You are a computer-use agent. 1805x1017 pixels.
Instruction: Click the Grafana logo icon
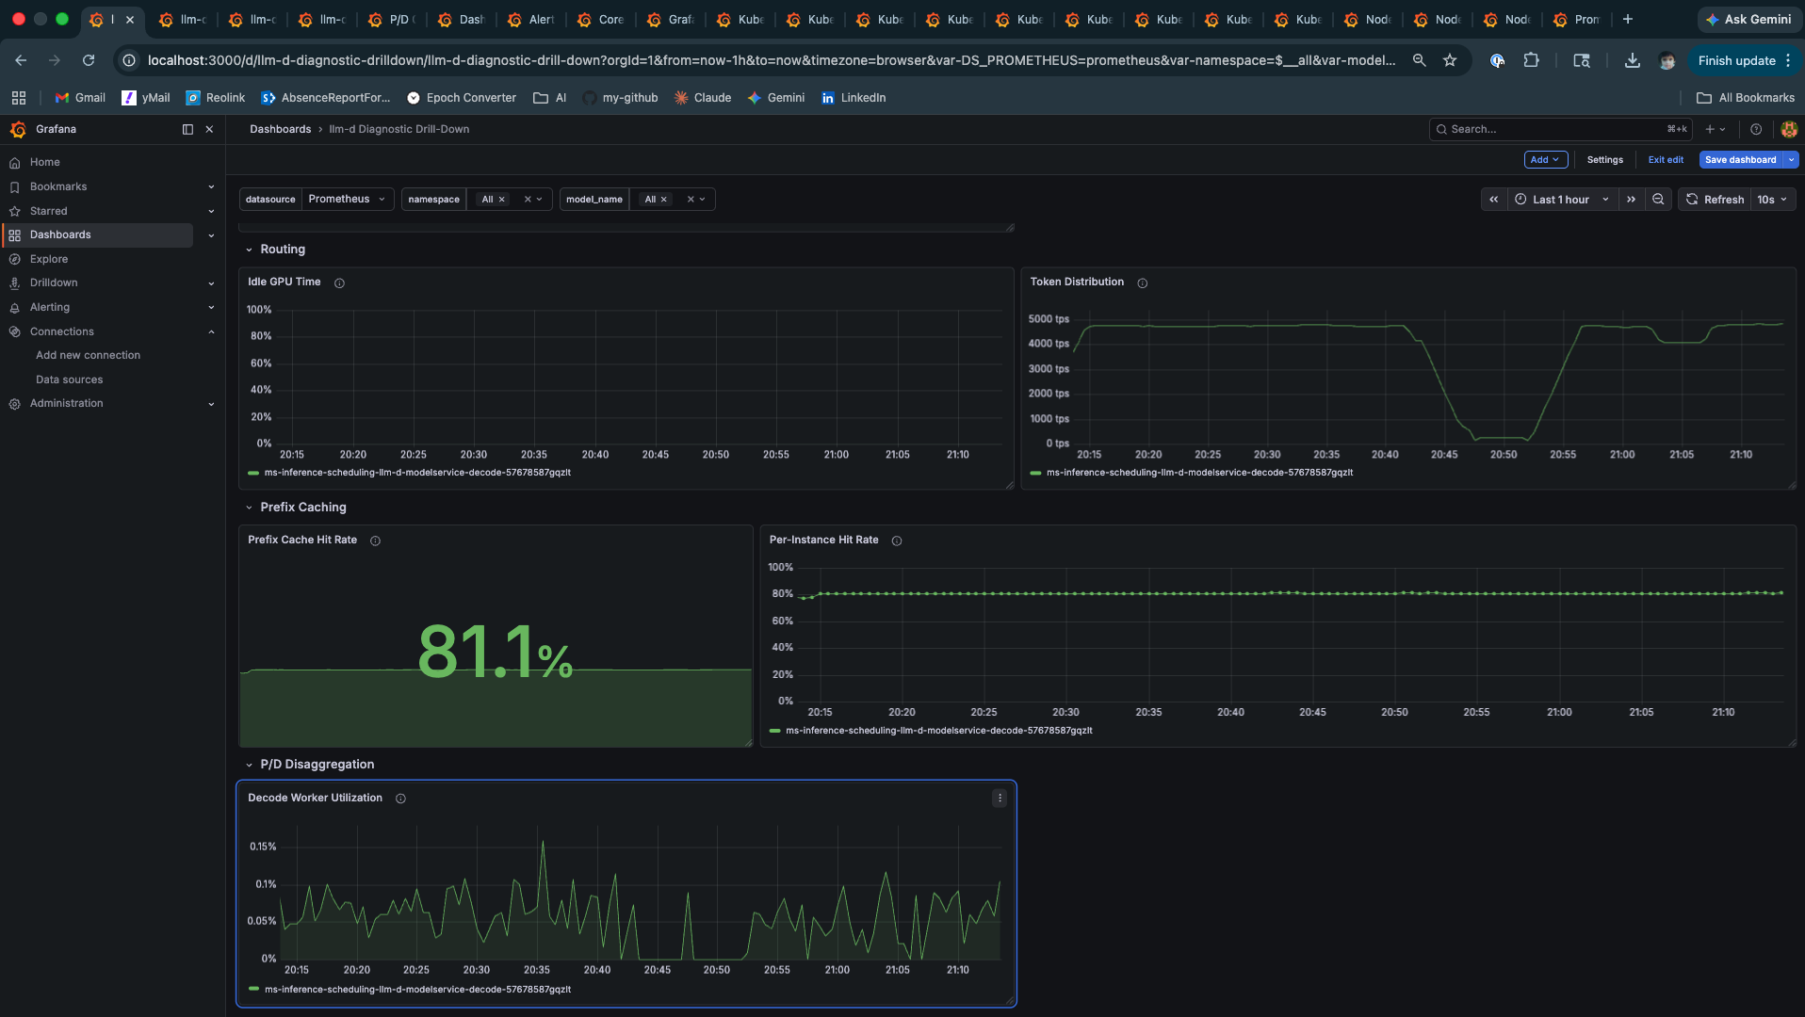pos(18,129)
